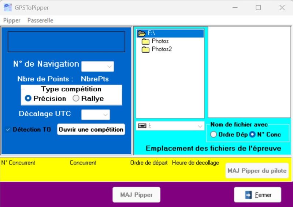Maximize the GPSToPipper window
Viewport: 293px width, 207px height.
pos(258,7)
